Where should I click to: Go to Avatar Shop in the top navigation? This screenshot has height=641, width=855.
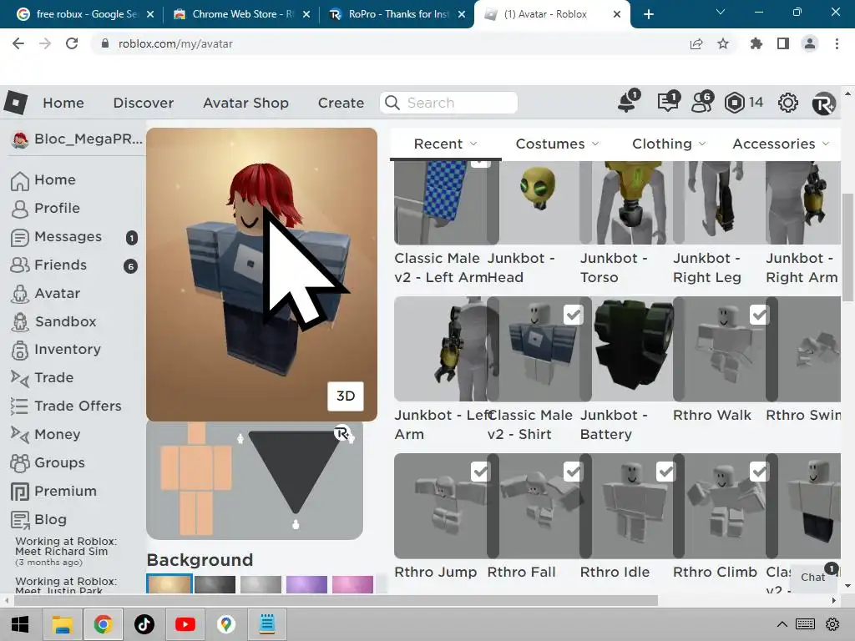pos(246,103)
